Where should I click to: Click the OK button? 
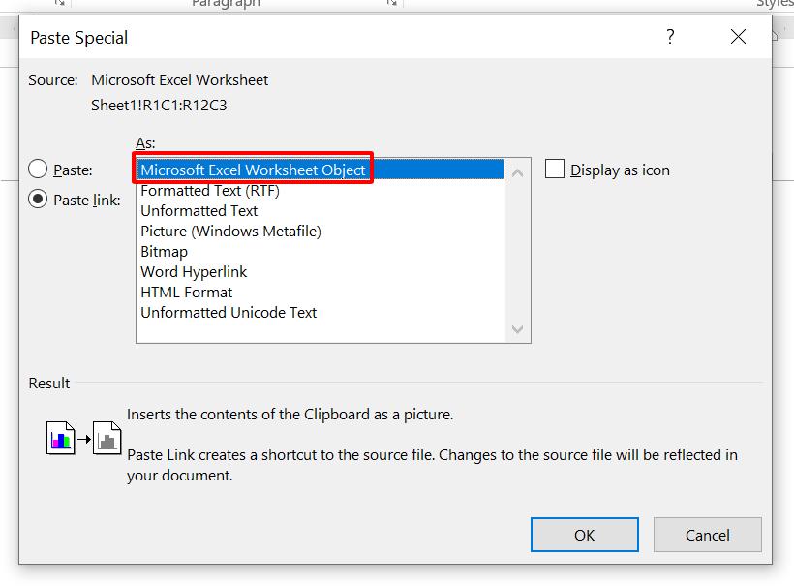coord(585,535)
